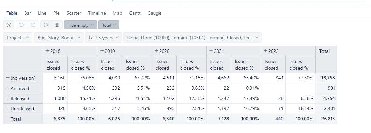This screenshot has height=133, width=371.
Task: Open the Last 5 years dropdown
Action: [x=104, y=38]
